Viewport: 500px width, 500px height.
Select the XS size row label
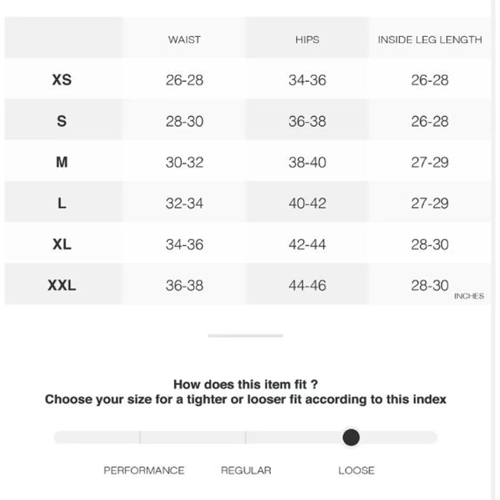(62, 80)
